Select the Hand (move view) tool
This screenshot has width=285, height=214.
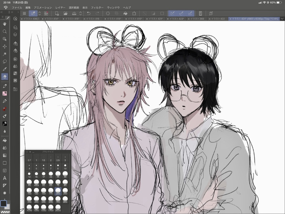tap(5, 24)
